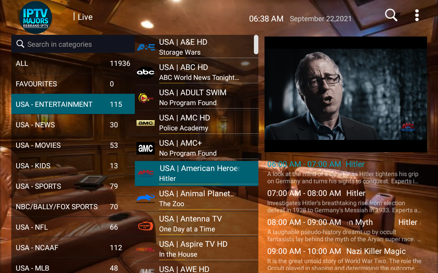Select the USA - SPORTS category

[73, 186]
